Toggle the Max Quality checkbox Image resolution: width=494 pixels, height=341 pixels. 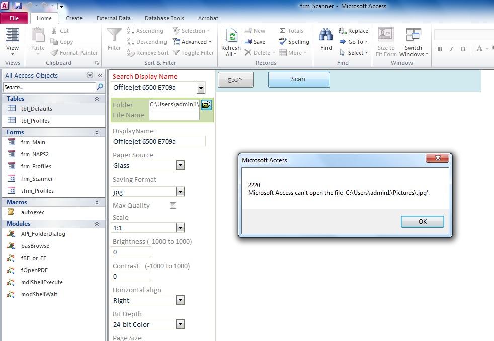[x=173, y=206]
